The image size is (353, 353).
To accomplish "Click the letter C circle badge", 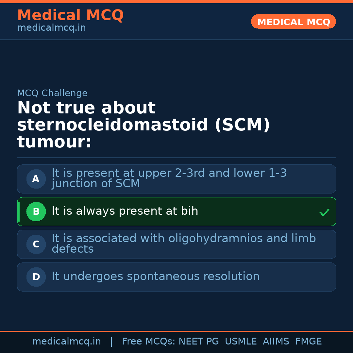I will 36,244.
